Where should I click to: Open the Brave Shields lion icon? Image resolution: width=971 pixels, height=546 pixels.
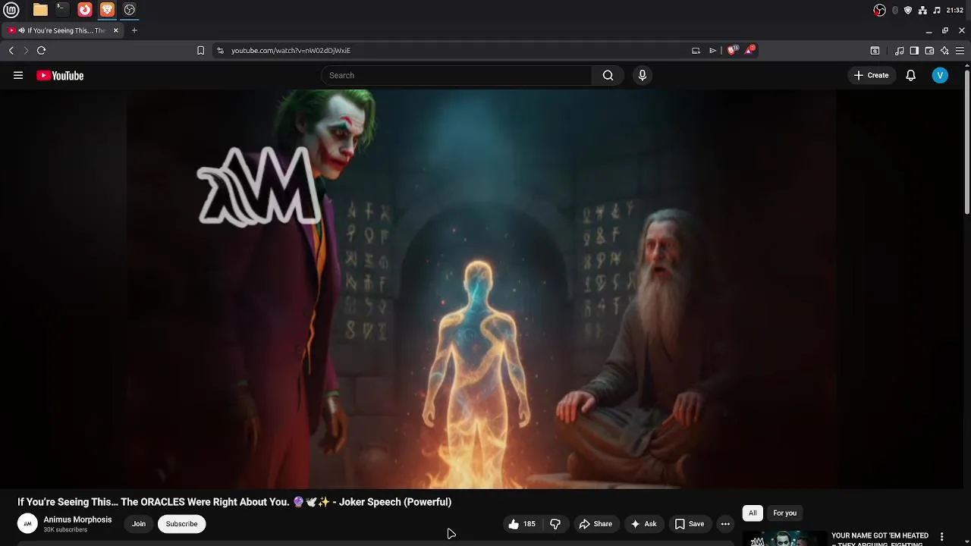732,50
